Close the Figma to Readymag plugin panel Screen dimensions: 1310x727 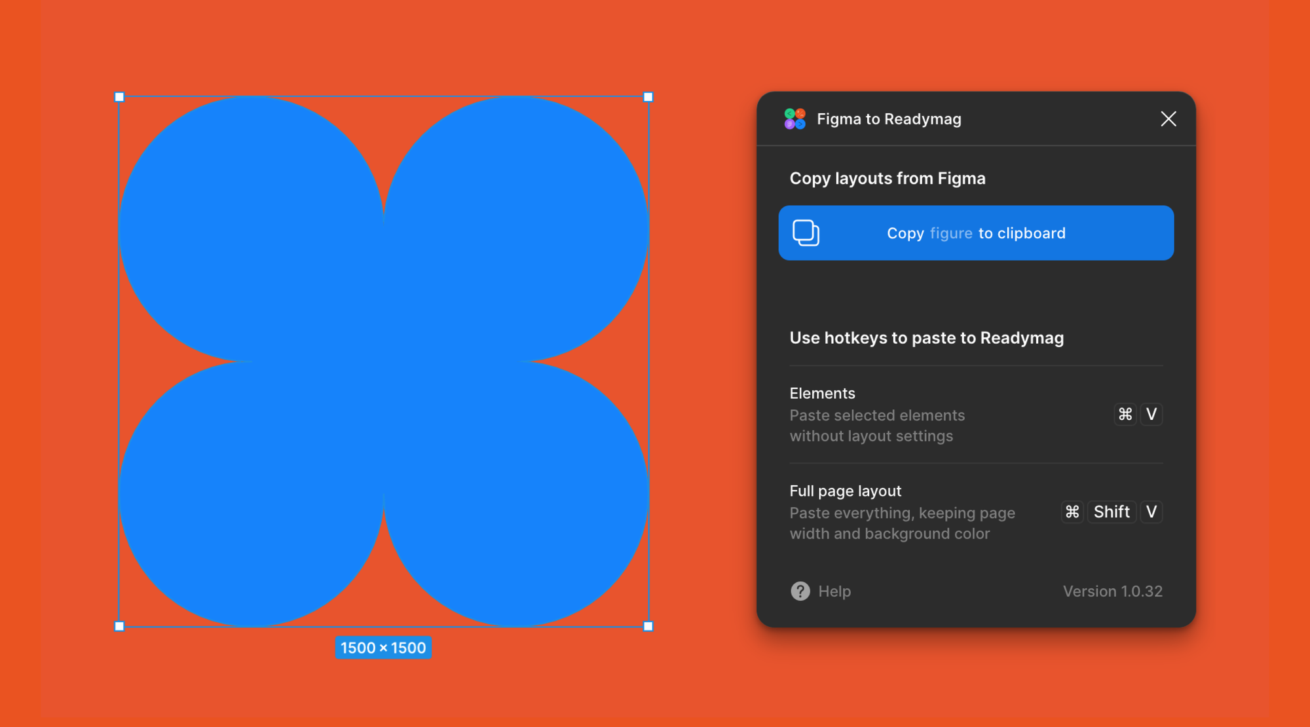click(1169, 119)
